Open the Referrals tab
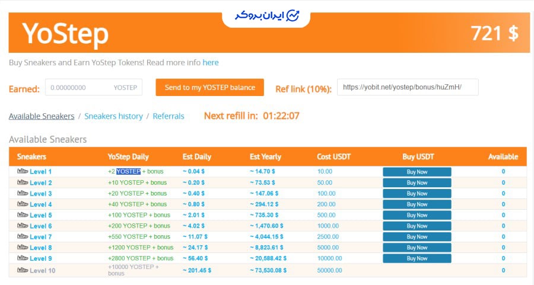Screen dimensions: 534x285 pos(169,116)
